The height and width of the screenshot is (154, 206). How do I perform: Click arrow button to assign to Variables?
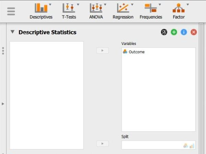point(102,50)
